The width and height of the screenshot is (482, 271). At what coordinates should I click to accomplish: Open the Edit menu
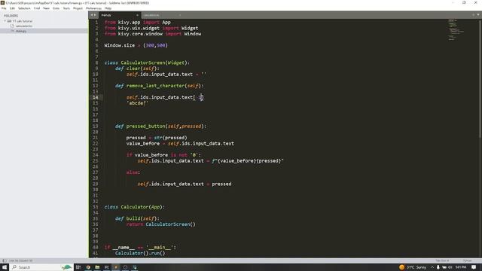pyautogui.click(x=12, y=8)
